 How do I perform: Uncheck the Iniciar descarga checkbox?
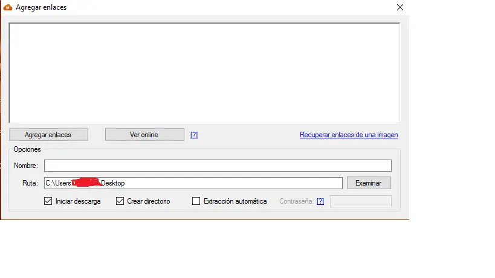click(48, 201)
